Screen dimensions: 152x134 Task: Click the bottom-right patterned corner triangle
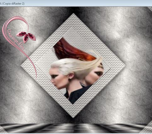pyautogui.click(x=147, y=130)
